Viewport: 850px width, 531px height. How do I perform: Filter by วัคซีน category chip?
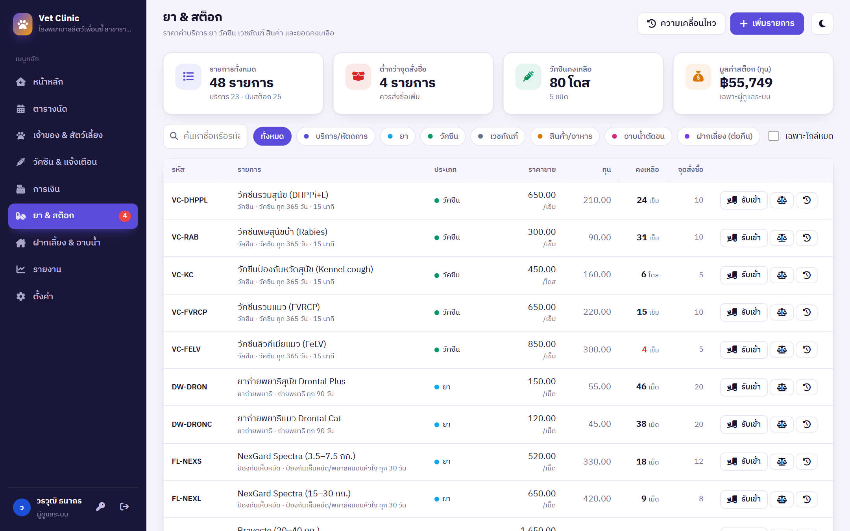(x=443, y=136)
